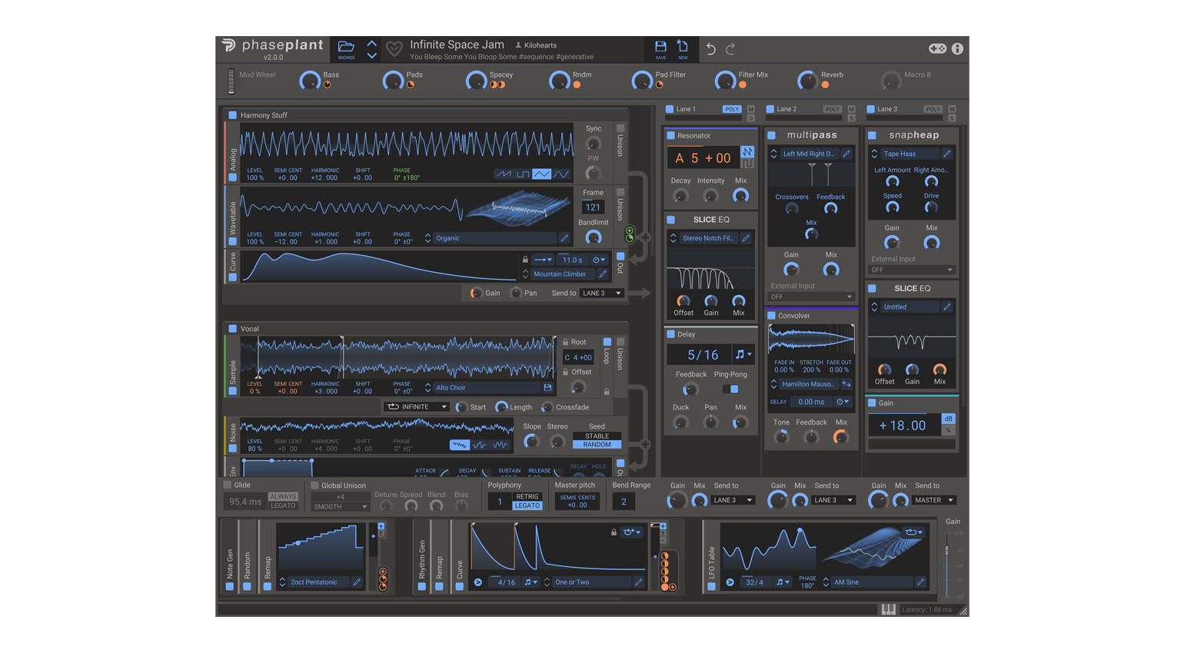
Task: Enable Glide checkbox
Action: pyautogui.click(x=228, y=486)
